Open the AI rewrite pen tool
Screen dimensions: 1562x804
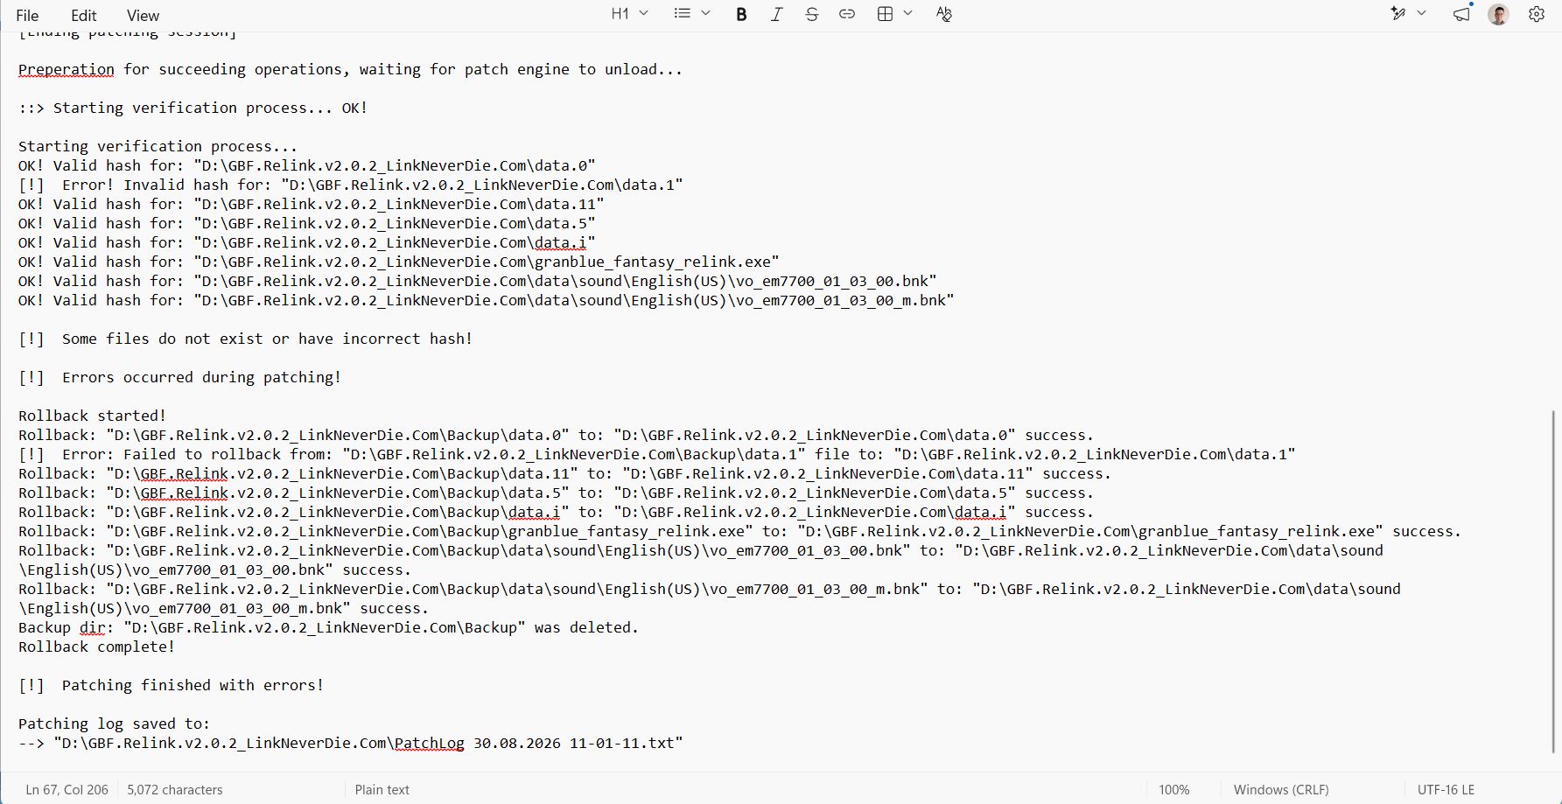tap(1398, 14)
